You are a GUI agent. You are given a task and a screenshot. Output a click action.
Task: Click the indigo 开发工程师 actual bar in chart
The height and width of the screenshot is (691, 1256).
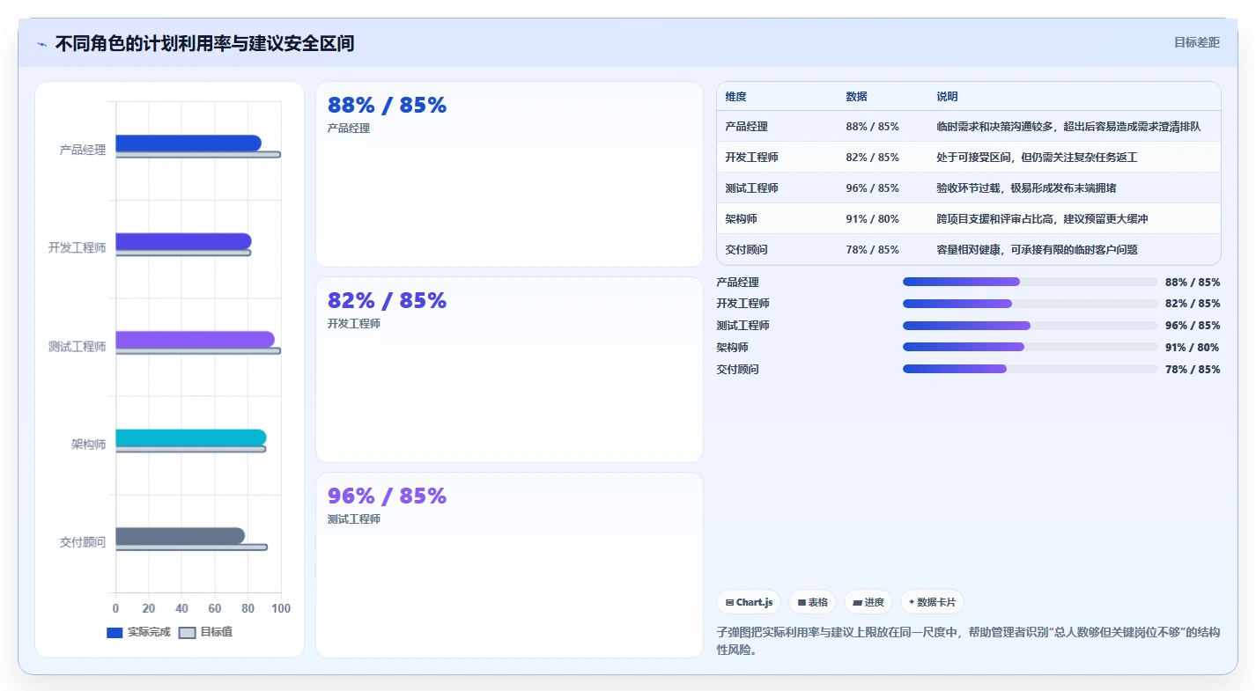[x=183, y=241]
